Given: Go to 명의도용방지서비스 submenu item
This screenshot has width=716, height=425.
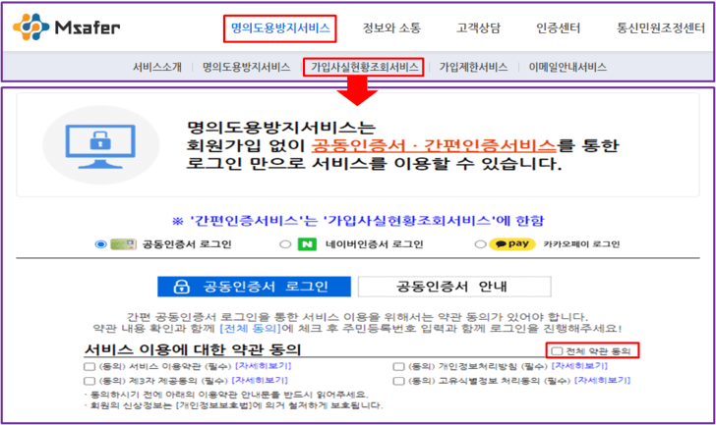Looking at the screenshot, I should coord(246,68).
